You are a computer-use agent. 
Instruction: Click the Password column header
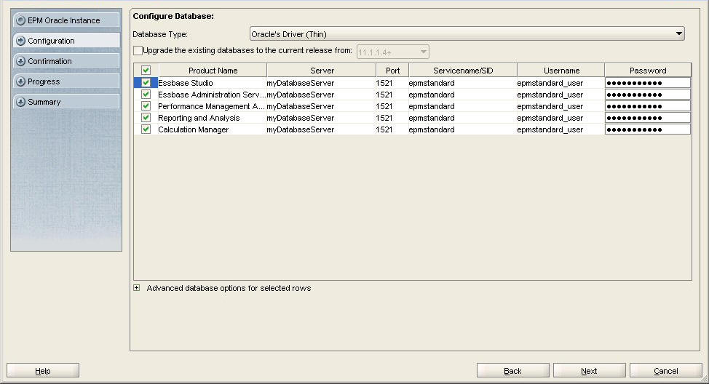[x=648, y=71]
